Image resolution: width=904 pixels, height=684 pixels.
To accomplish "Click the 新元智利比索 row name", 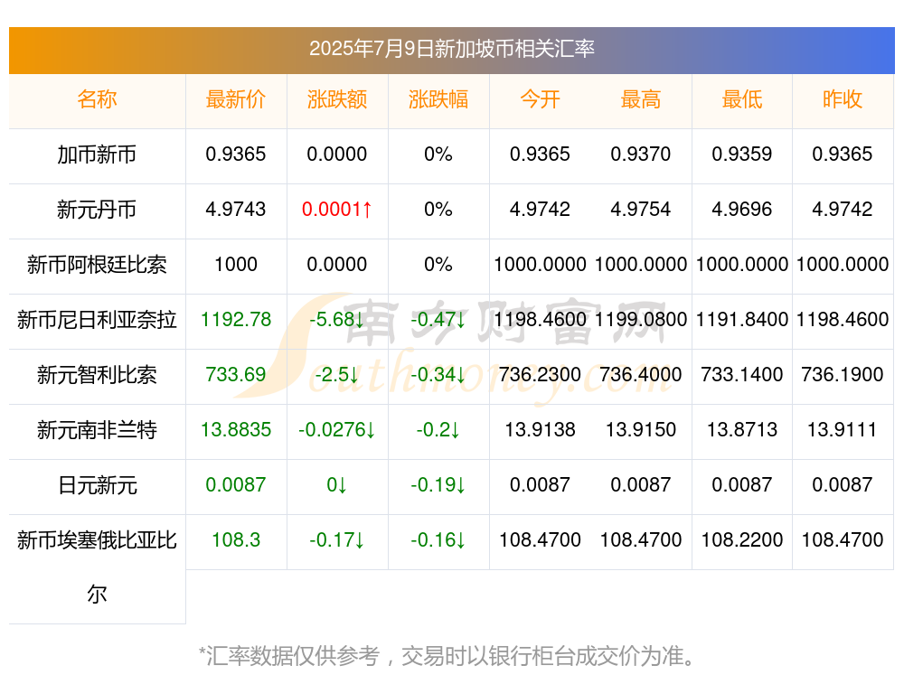I will pos(97,375).
